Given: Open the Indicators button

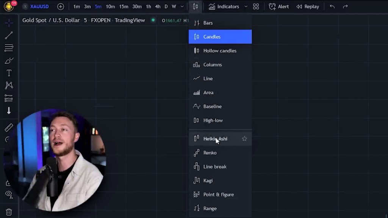Looking at the screenshot, I should tap(224, 6).
